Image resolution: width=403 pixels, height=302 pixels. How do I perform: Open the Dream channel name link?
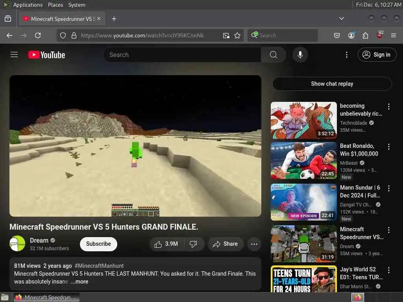(x=39, y=240)
